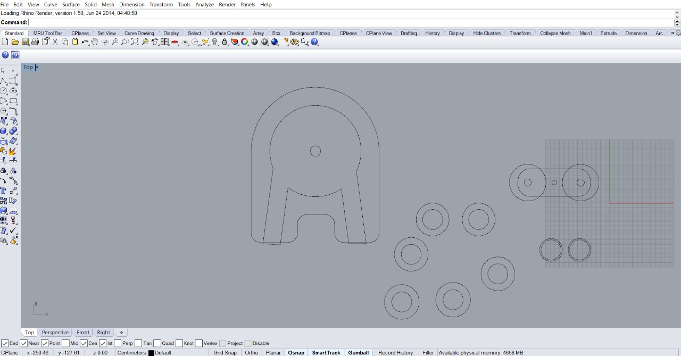
Task: Toggle Osnap in the status bar
Action: 296,353
